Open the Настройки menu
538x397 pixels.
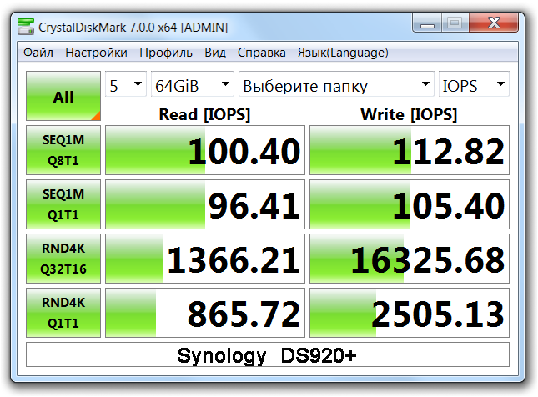pyautogui.click(x=97, y=53)
